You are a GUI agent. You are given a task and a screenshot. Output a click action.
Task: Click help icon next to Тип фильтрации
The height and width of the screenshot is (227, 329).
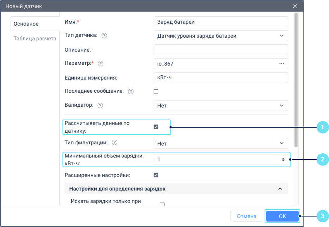pyautogui.click(x=114, y=142)
